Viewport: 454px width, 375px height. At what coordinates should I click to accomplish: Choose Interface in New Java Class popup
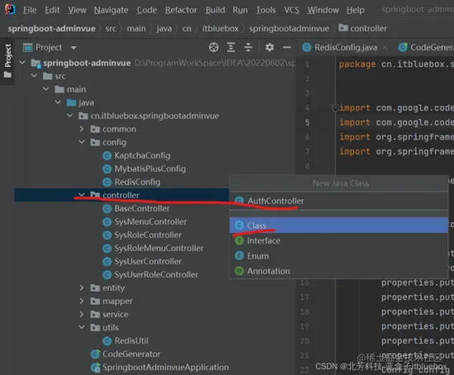pos(338,240)
